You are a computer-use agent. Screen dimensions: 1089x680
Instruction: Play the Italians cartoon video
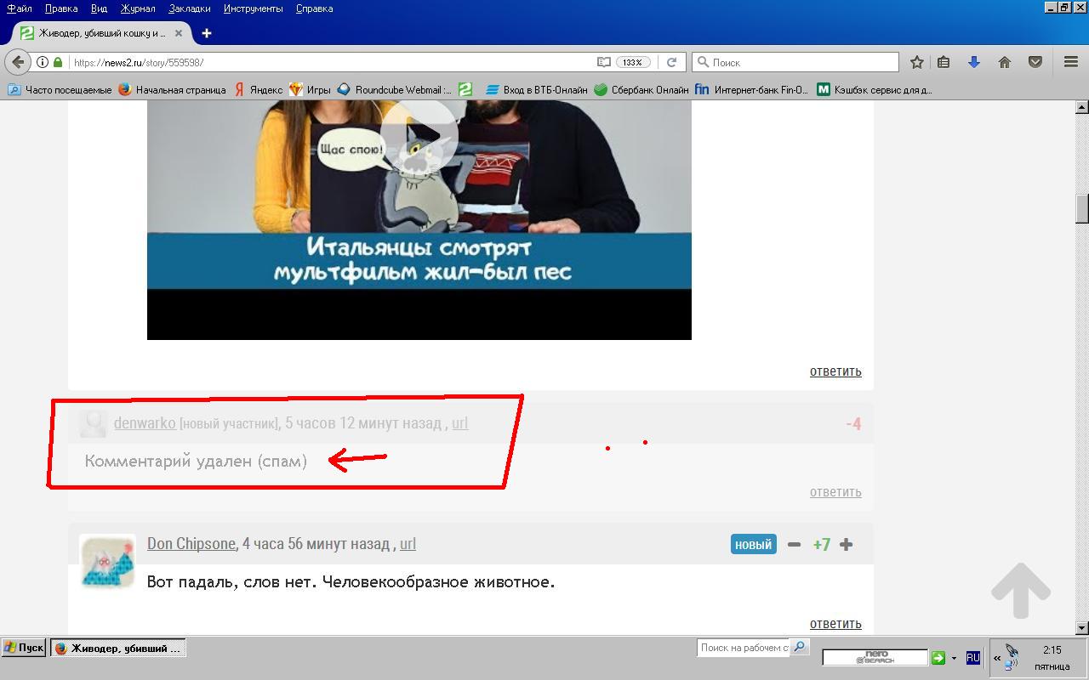point(419,136)
